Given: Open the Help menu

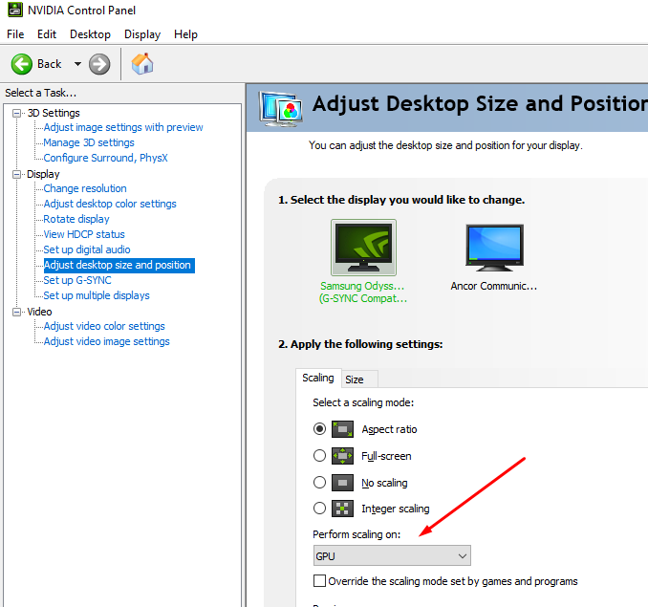Looking at the screenshot, I should tap(185, 34).
